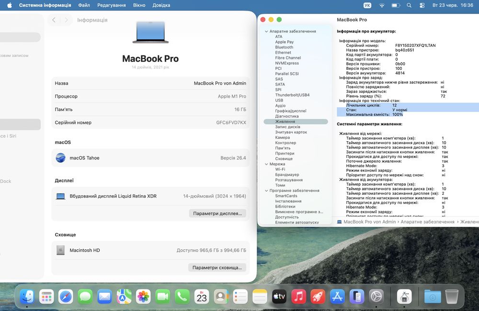The height and width of the screenshot is (311, 479).
Task: Open Reminders app in Dock
Action: click(240, 296)
